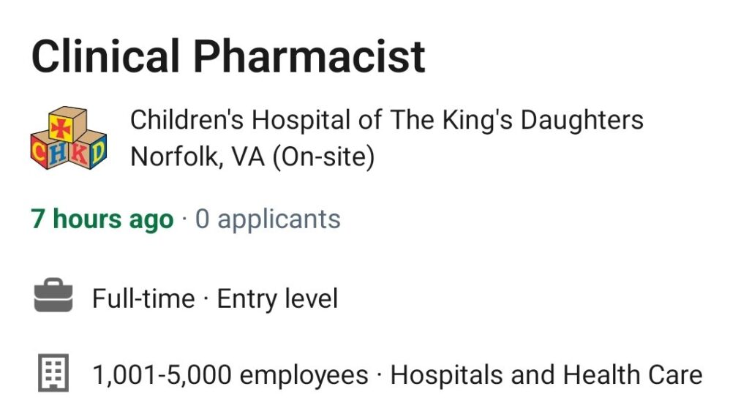
Task: Click the 1,001-5,000 employees text
Action: (x=230, y=375)
